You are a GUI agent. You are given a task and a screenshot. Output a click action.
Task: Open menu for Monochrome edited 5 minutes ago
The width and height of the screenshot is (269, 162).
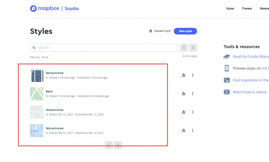[x=193, y=75]
